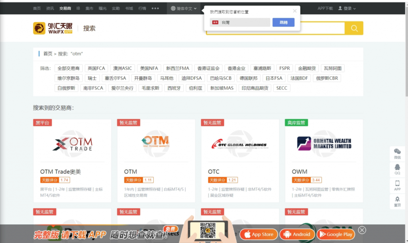Click the Android download button

(x=297, y=234)
